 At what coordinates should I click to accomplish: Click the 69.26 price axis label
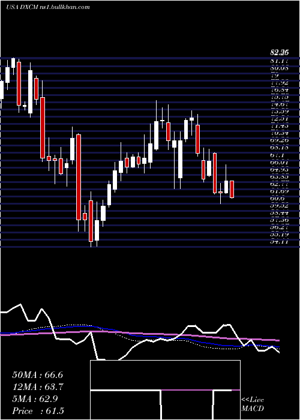pyautogui.click(x=279, y=140)
